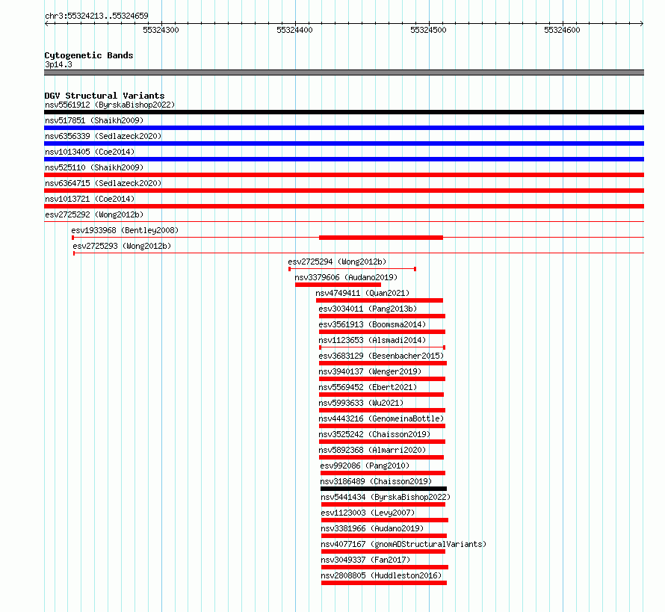Viewport: 665px width, 612px height.
Task: Click the thin red line under esv2725294
Action: tap(352, 269)
